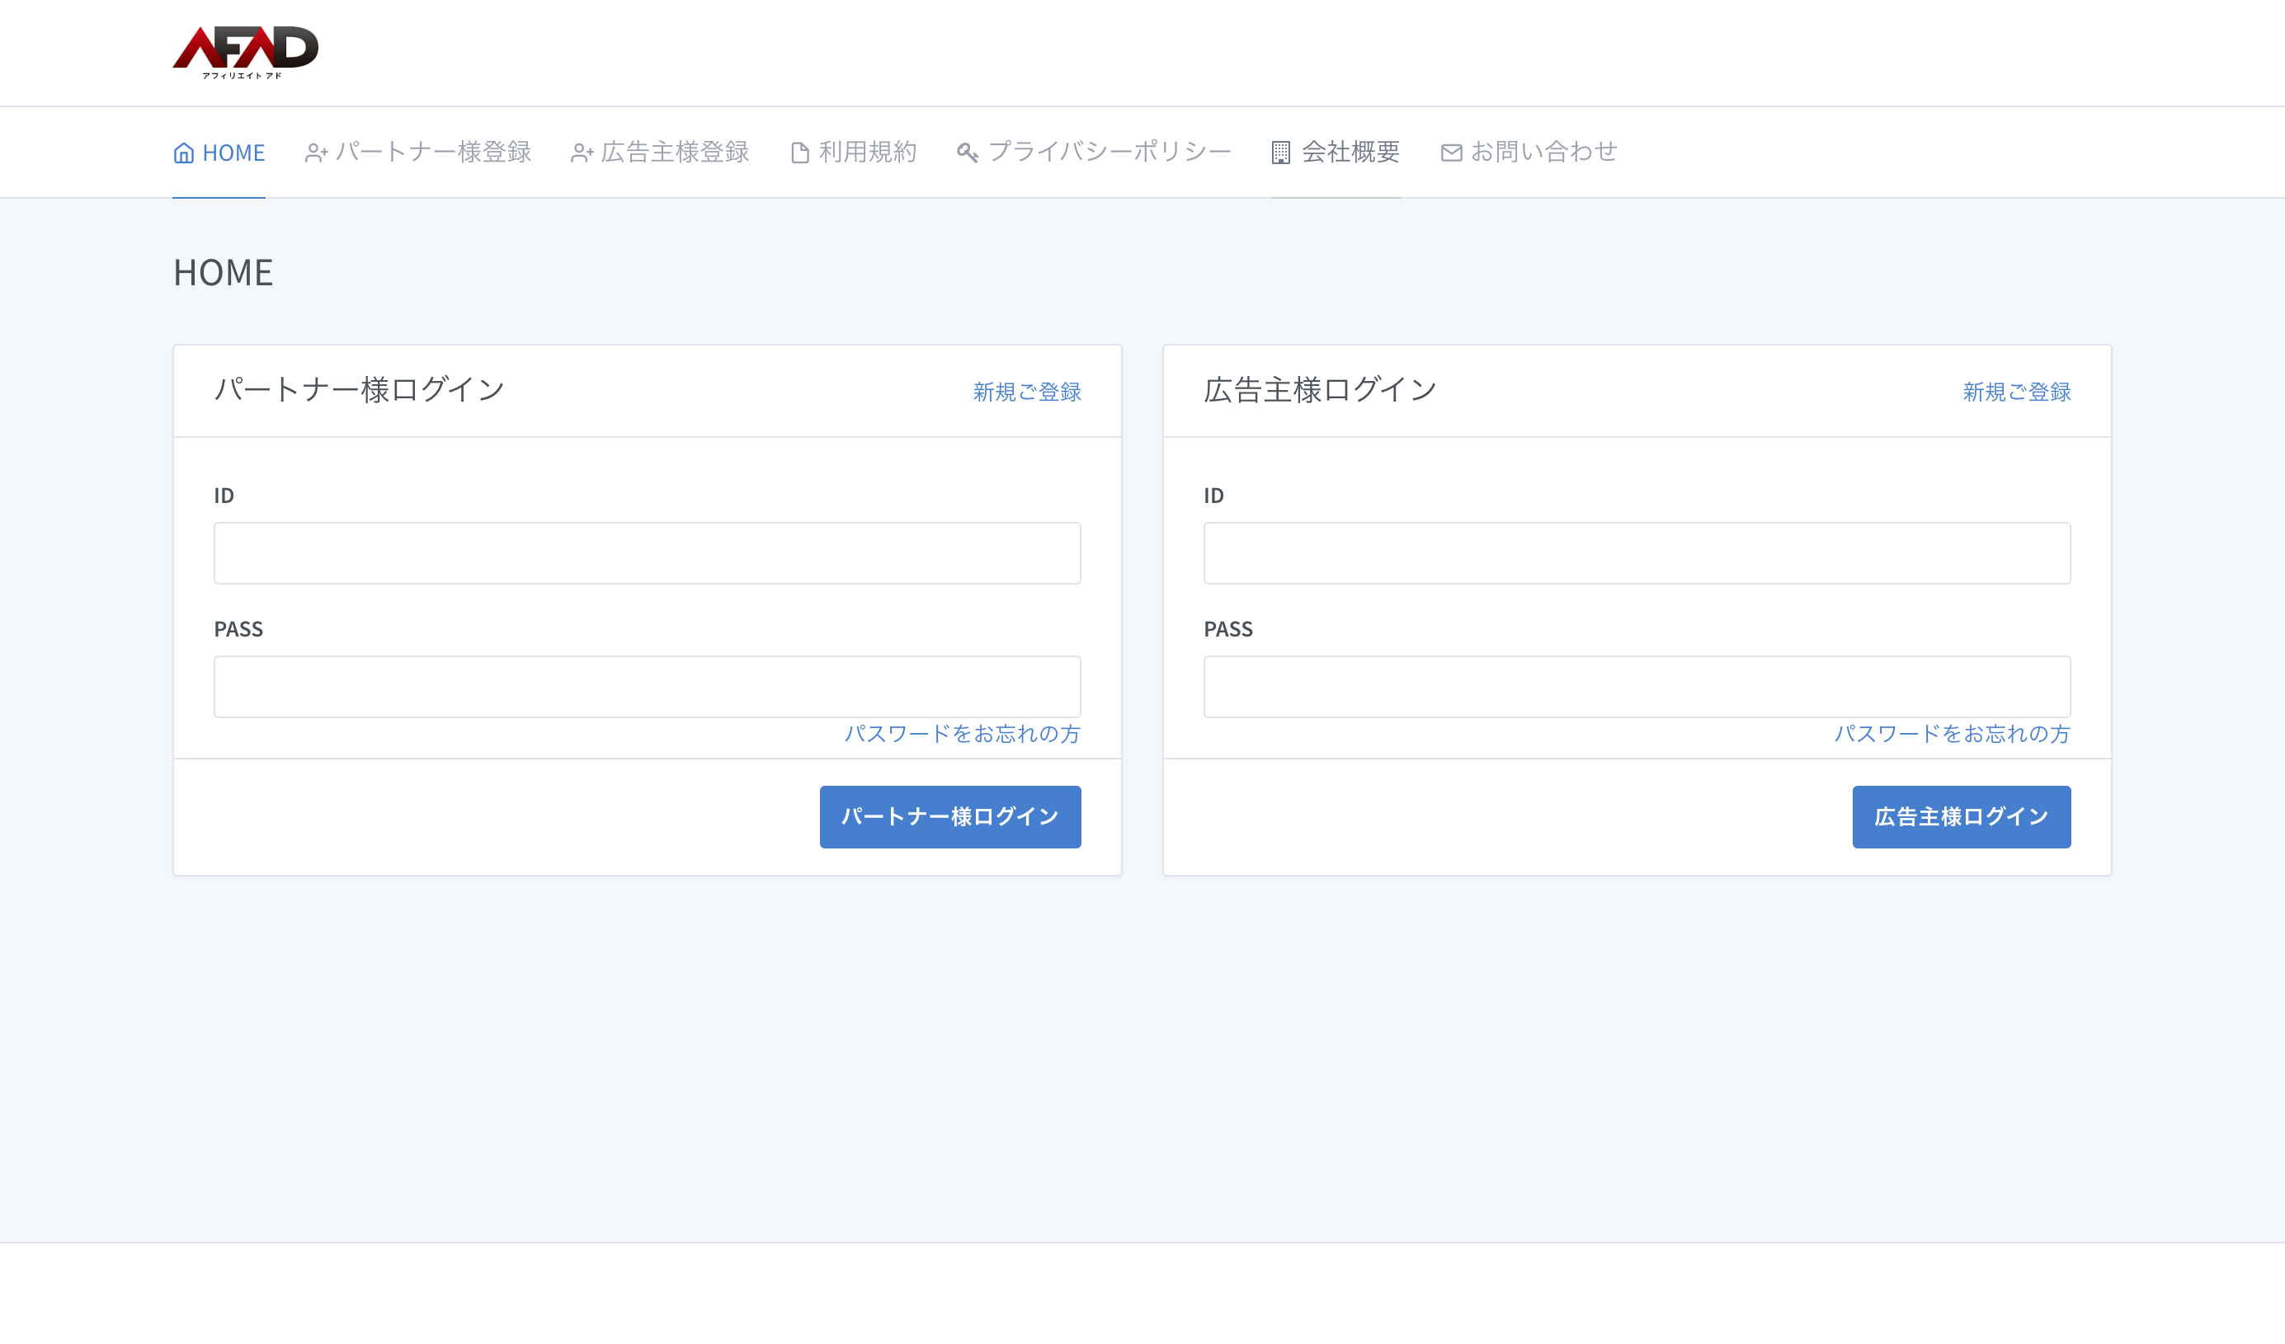This screenshot has width=2285, height=1344.
Task: Click 新規ご登録 link in advertiser panel
Action: click(x=2016, y=392)
